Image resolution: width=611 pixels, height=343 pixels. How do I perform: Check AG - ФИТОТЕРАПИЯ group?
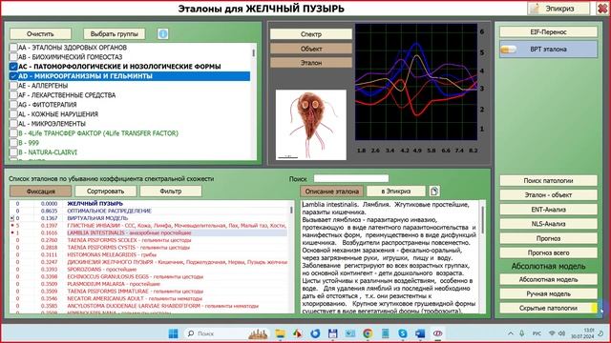(13, 105)
